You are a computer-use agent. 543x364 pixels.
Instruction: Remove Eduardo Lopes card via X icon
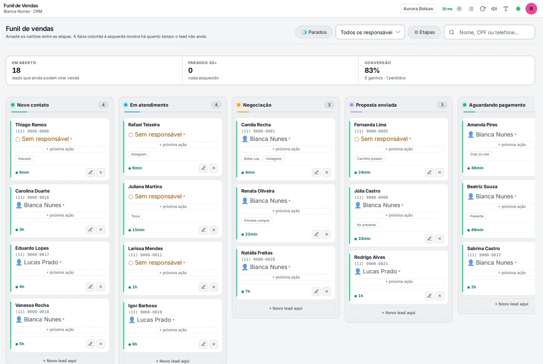pos(101,287)
